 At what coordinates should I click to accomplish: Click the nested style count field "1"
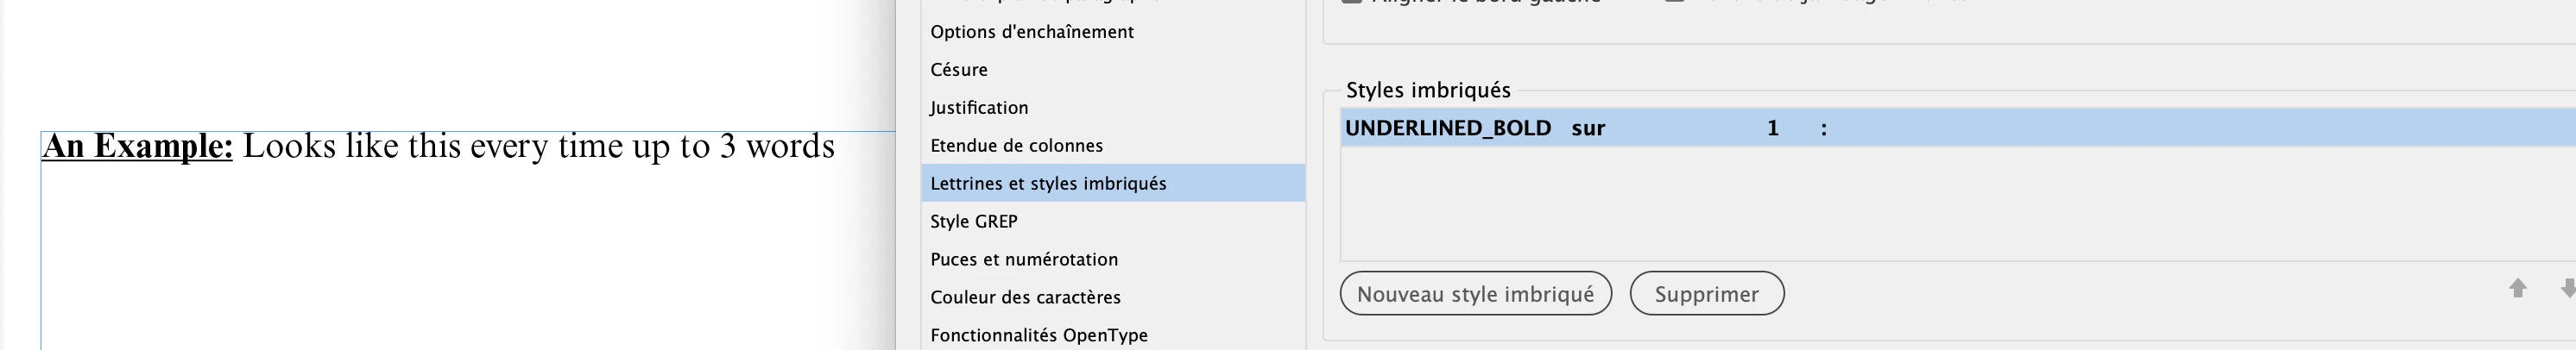[x=1773, y=128]
